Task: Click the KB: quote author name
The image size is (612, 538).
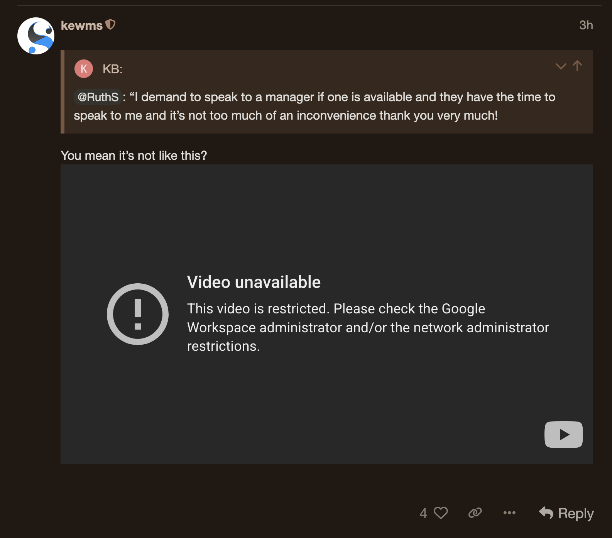Action: 112,69
